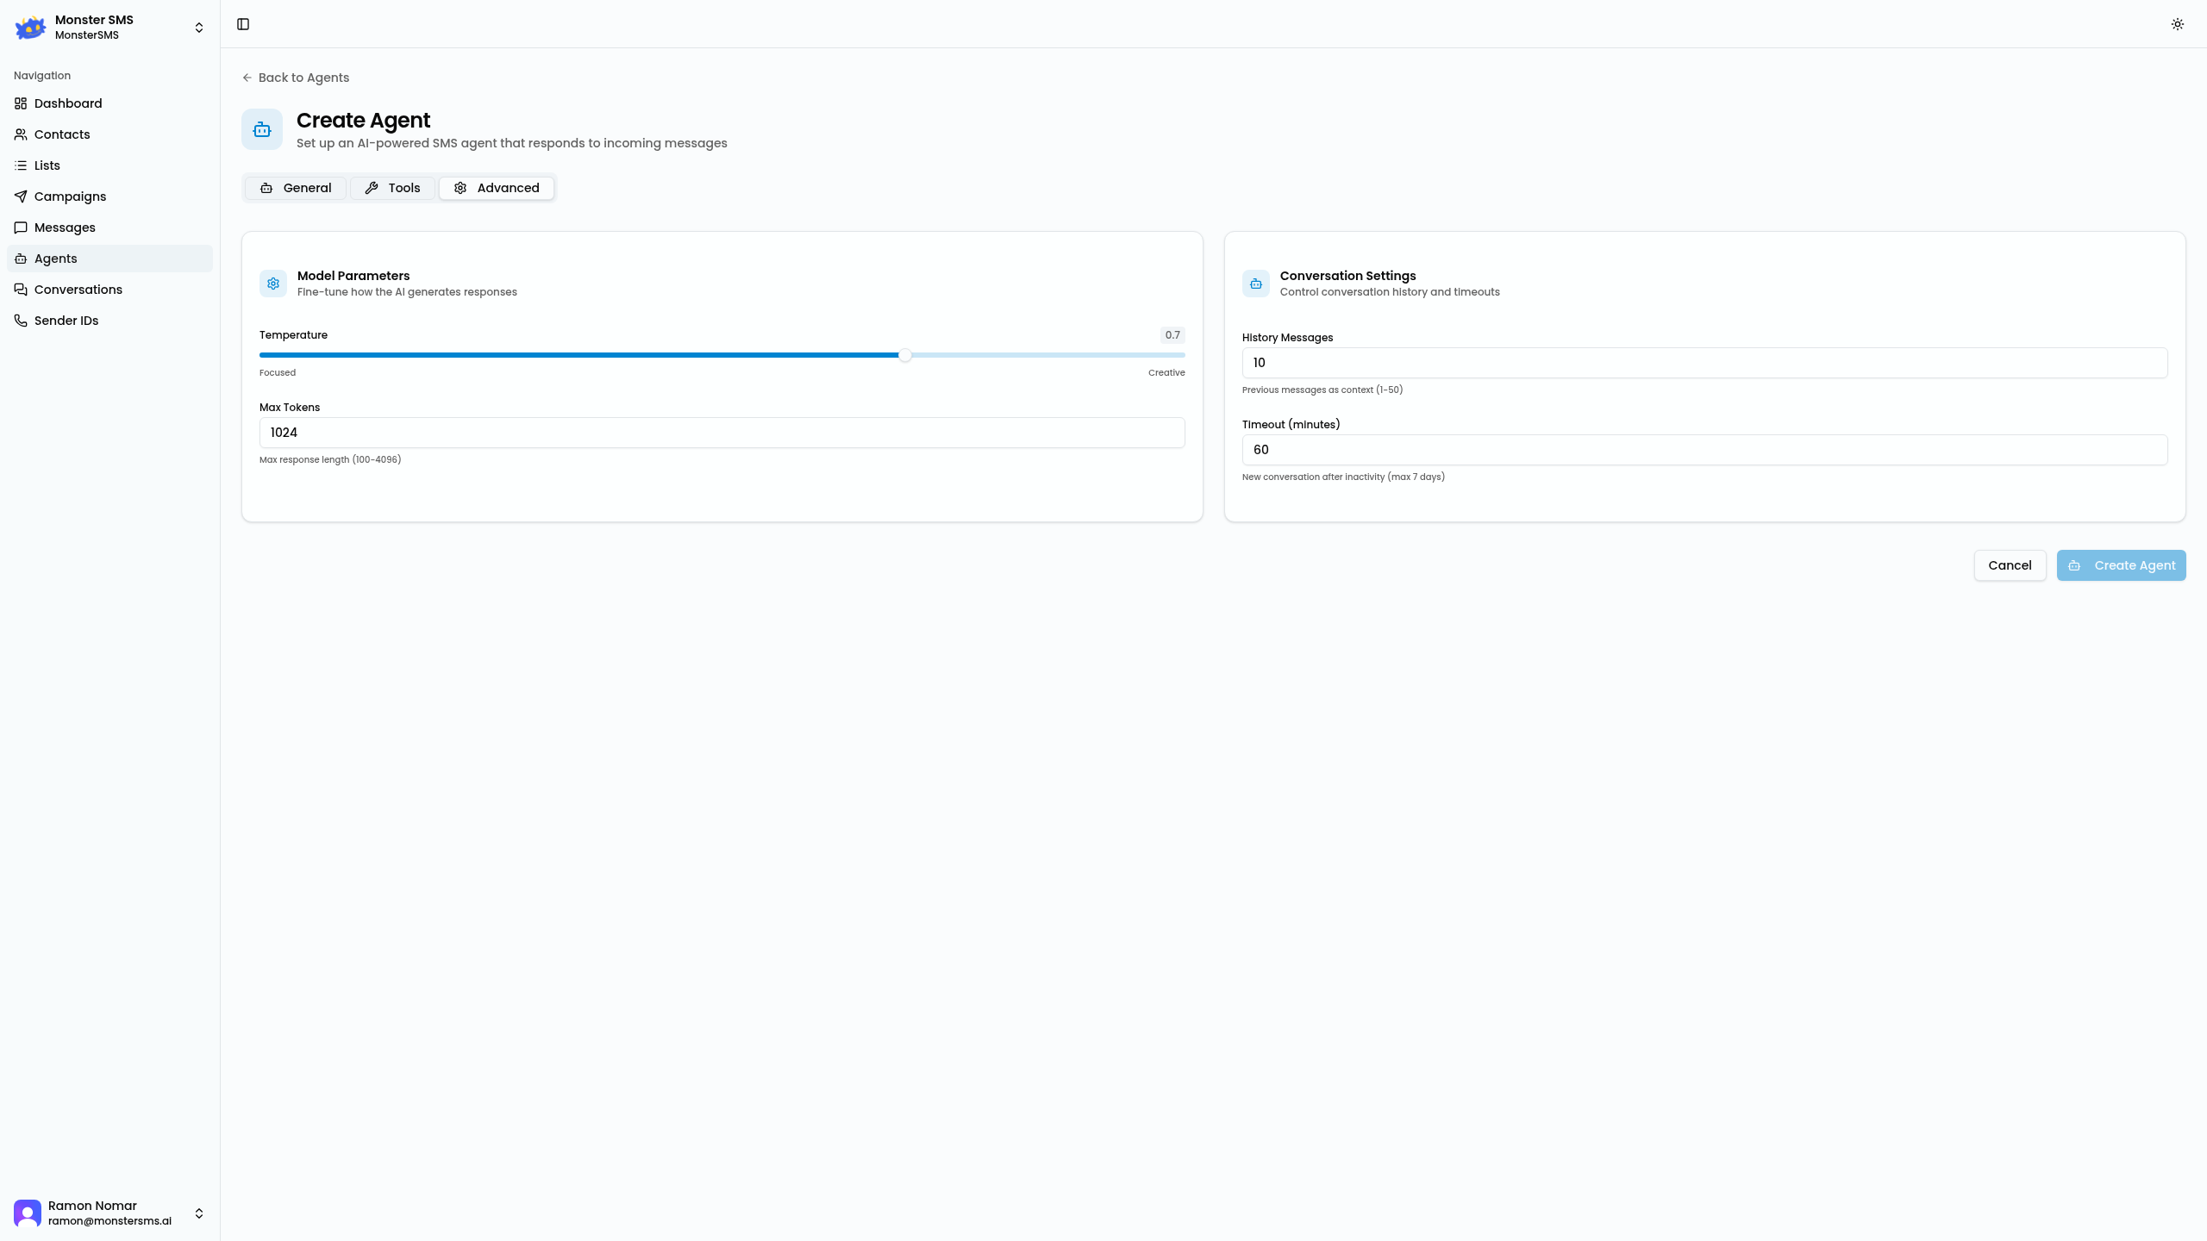The height and width of the screenshot is (1241, 2207).
Task: Click "Previous messages as context (1-50)" hint
Action: coord(1322,390)
